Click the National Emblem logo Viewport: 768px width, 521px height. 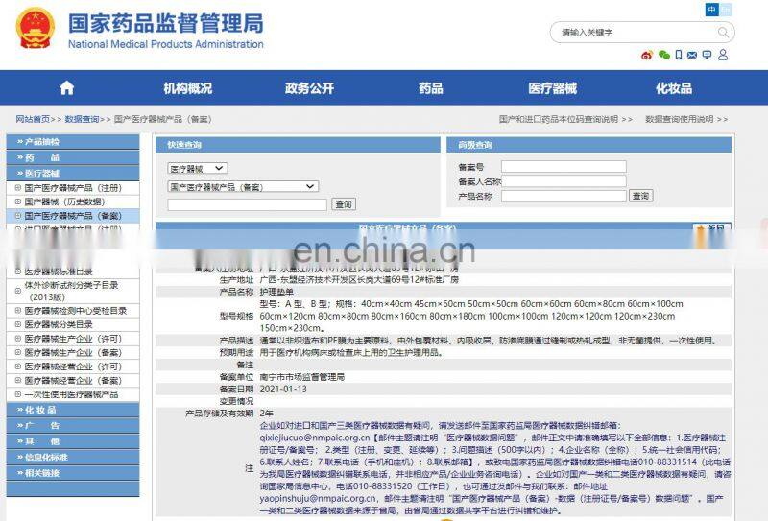(35, 29)
